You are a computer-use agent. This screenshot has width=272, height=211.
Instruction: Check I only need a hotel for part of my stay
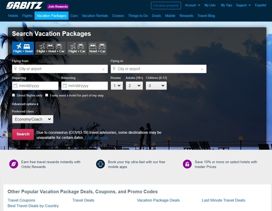(47, 95)
